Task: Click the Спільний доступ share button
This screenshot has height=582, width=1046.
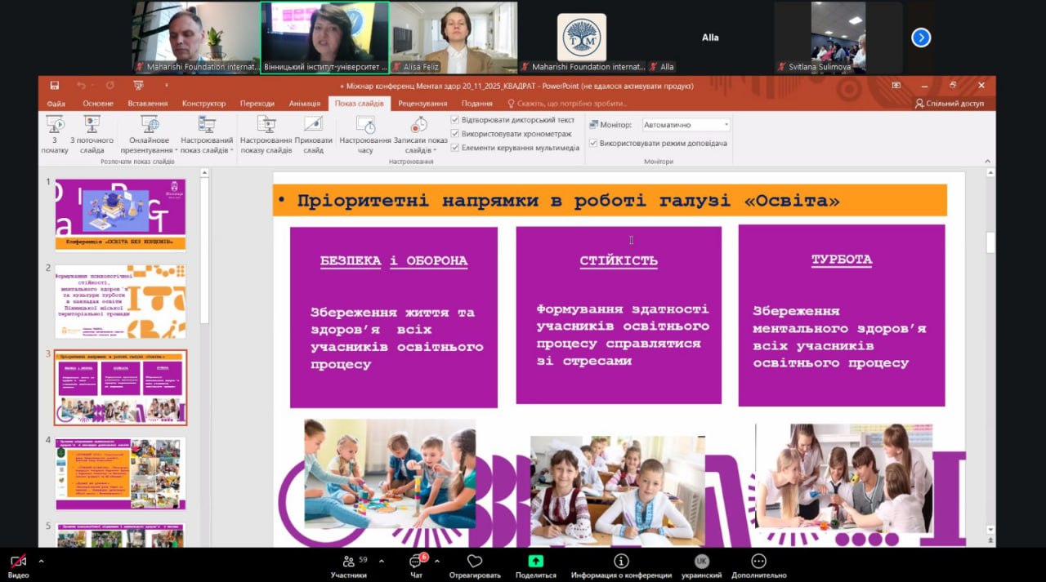Action: coord(950,104)
